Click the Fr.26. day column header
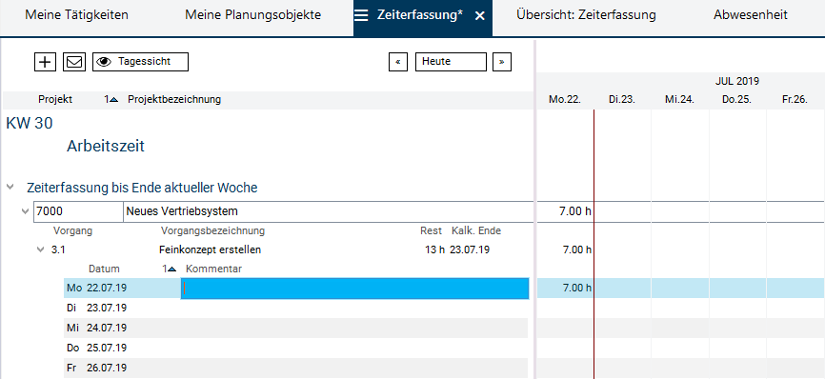This screenshot has width=825, height=379. tap(795, 99)
